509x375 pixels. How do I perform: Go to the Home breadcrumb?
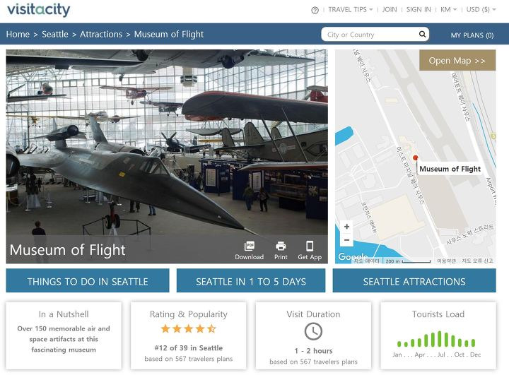18,34
